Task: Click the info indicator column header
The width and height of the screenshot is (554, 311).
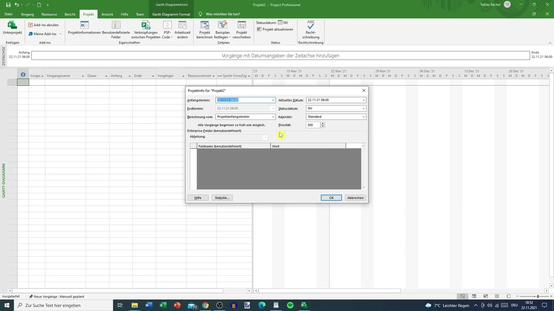Action: click(x=23, y=75)
